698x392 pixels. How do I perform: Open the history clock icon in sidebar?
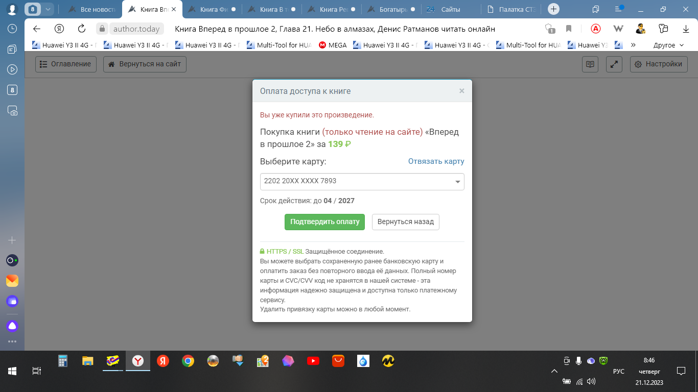[x=12, y=29]
